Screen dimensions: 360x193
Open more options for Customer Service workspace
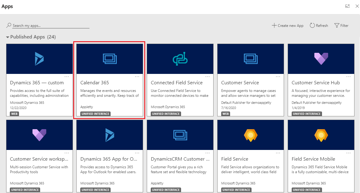(x=66, y=153)
